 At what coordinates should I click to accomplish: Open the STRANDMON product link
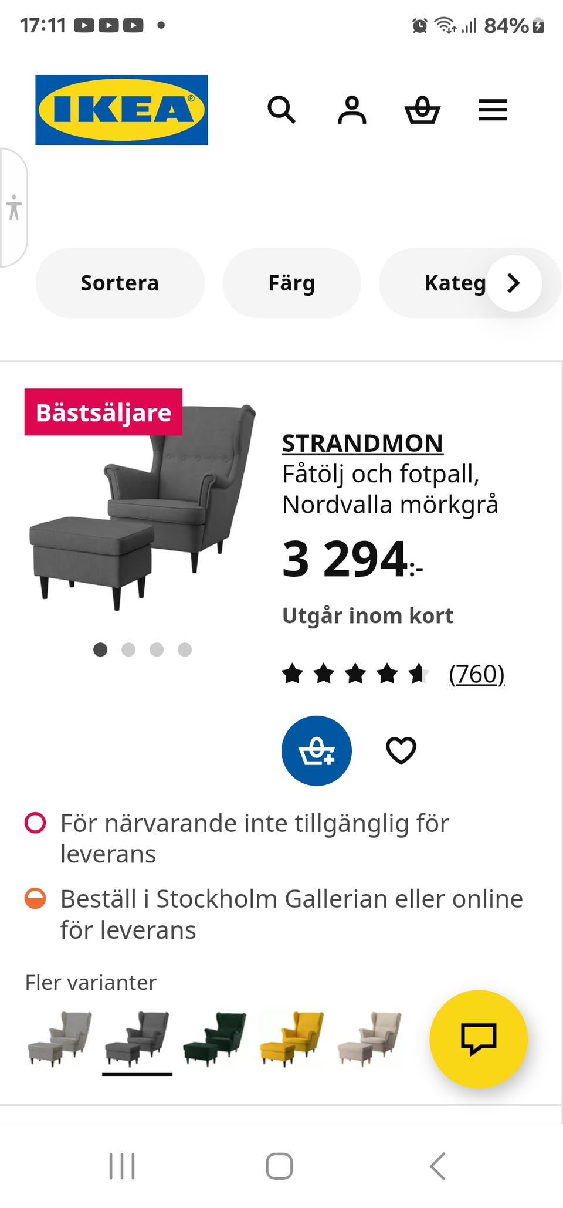point(362,444)
